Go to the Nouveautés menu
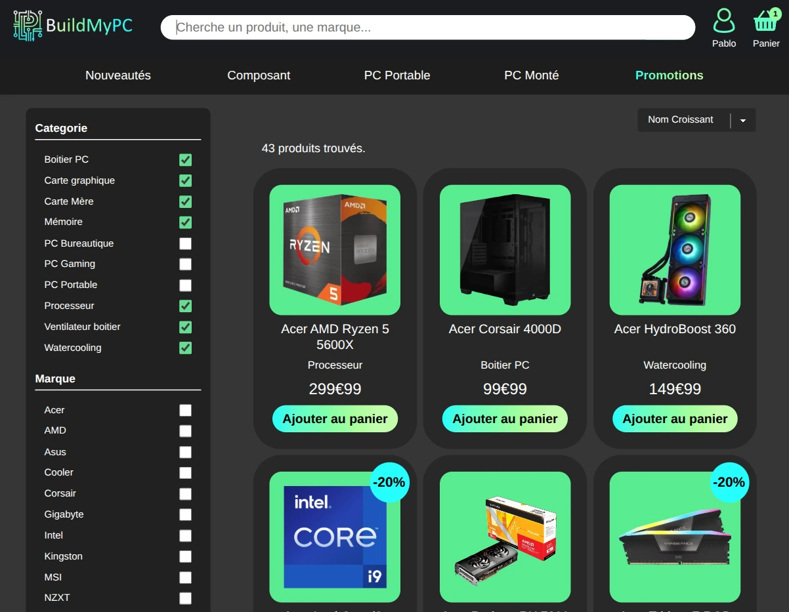Image resolution: width=789 pixels, height=612 pixels. click(x=118, y=75)
